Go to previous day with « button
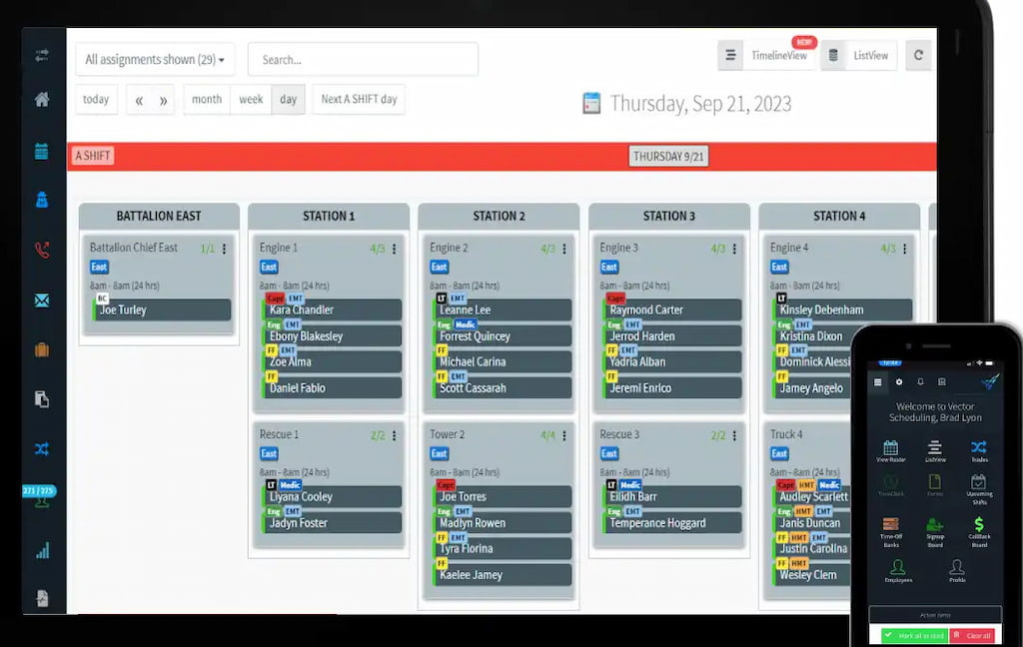This screenshot has width=1023, height=647. pos(139,100)
